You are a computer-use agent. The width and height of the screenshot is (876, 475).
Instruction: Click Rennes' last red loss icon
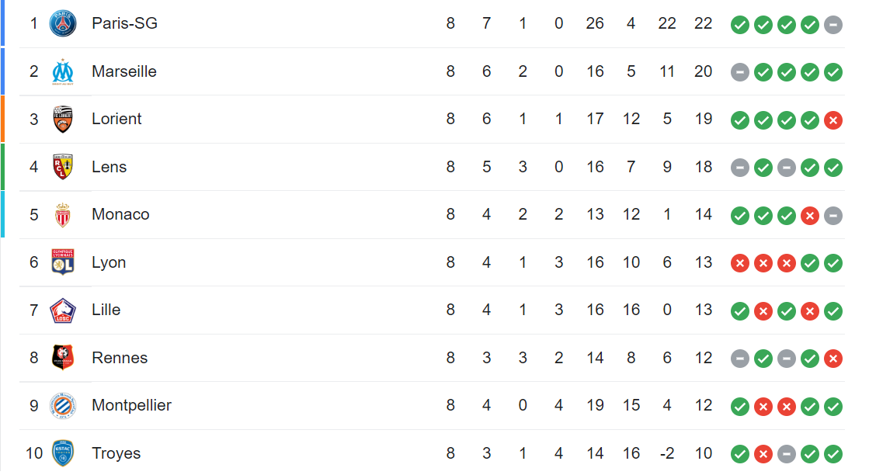click(x=833, y=359)
